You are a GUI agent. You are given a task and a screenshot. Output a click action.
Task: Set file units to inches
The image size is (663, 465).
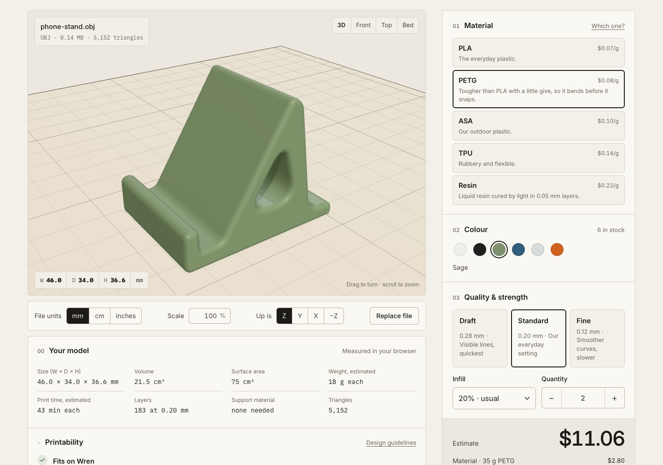[x=126, y=316]
